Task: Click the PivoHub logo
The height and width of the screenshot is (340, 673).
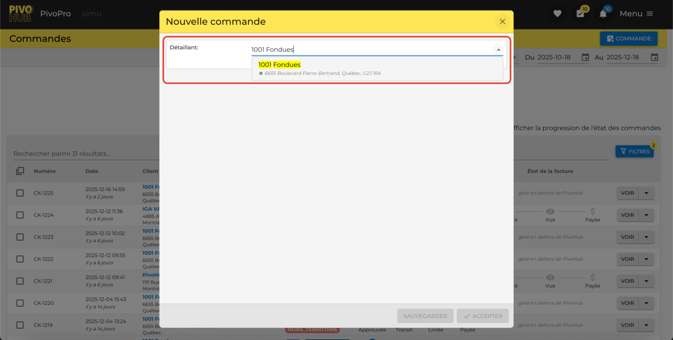Action: coord(21,14)
